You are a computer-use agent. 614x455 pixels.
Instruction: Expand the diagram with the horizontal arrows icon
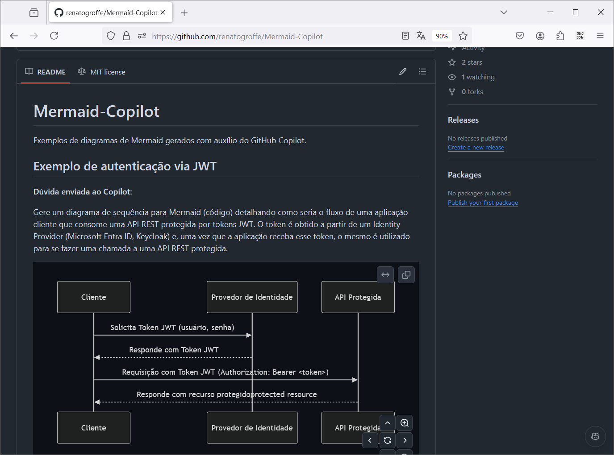click(x=385, y=274)
